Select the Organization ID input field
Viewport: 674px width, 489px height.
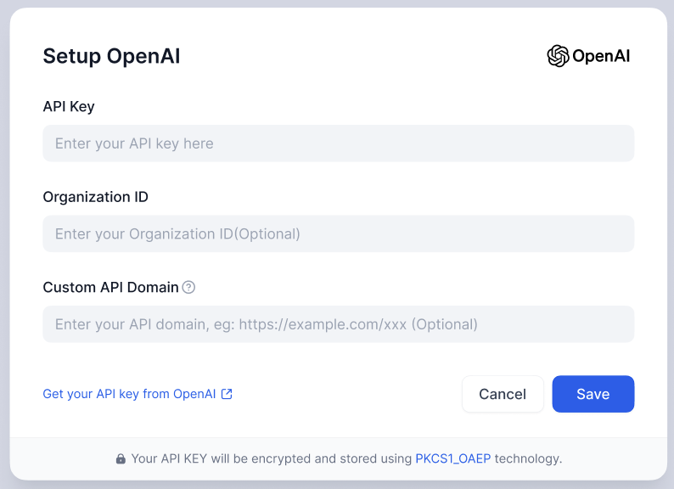coord(338,233)
